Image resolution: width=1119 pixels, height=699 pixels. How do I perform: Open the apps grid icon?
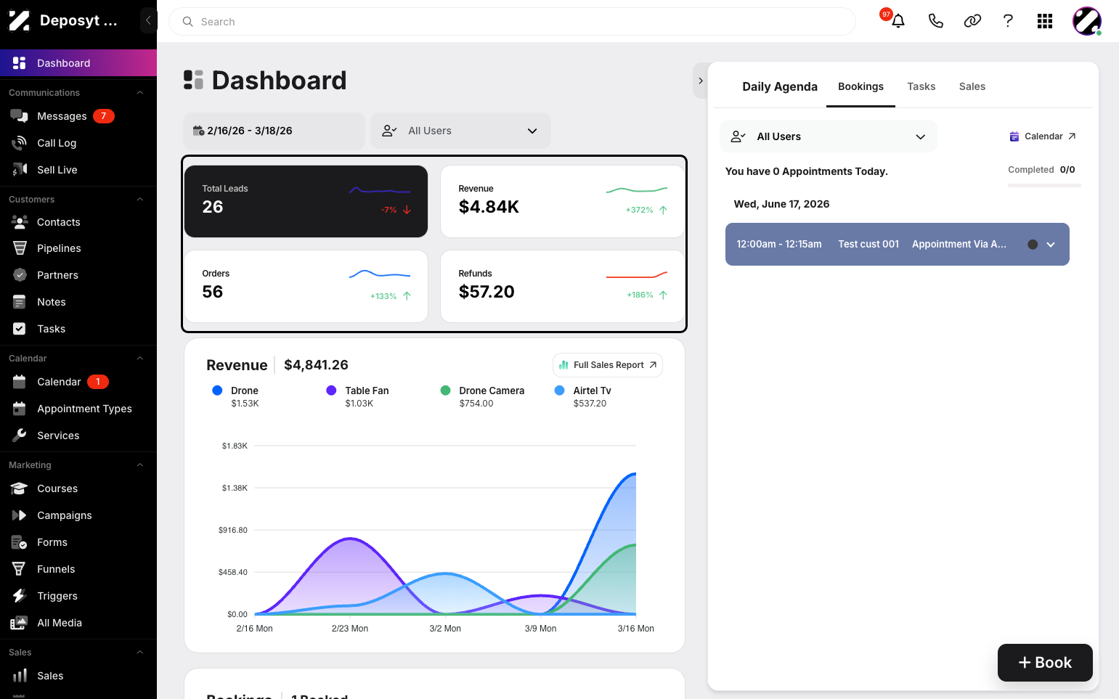1045,21
